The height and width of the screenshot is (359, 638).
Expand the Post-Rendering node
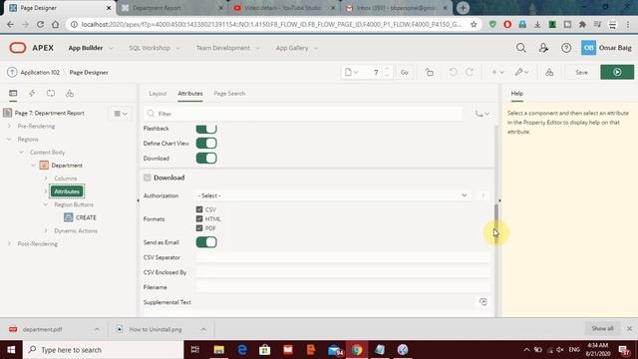point(9,243)
